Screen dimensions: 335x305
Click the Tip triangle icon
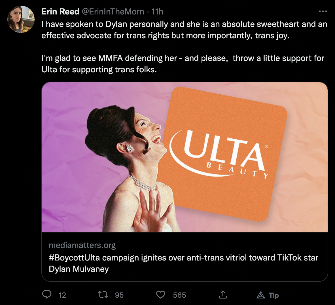tap(260, 295)
